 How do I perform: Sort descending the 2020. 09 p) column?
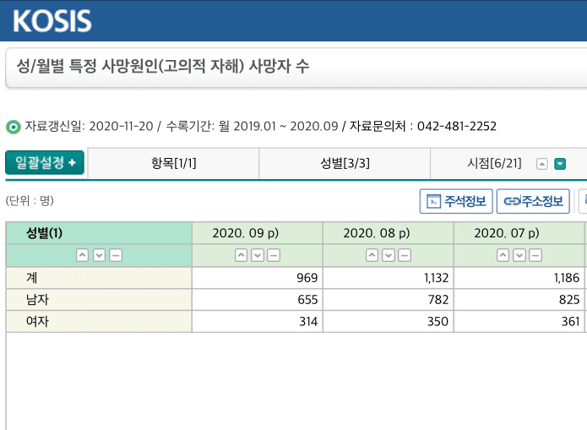(x=258, y=255)
